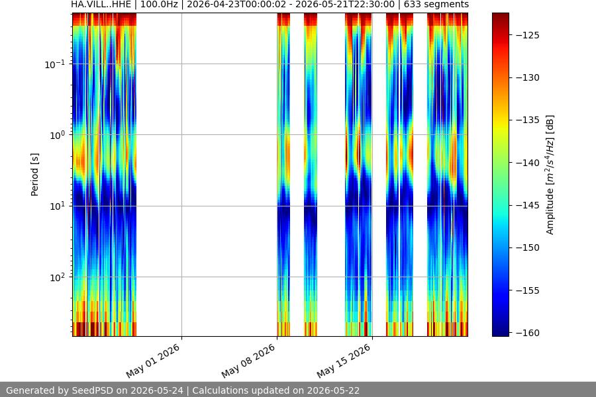
Task: Click the -150 colorbar tick label
Action: (528, 247)
